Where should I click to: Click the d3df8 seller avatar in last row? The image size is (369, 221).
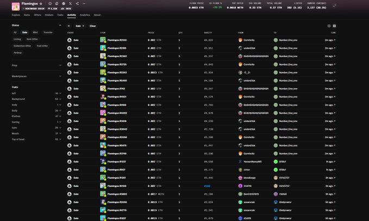(x=240, y=218)
